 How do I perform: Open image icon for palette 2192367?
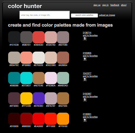point(85,100)
